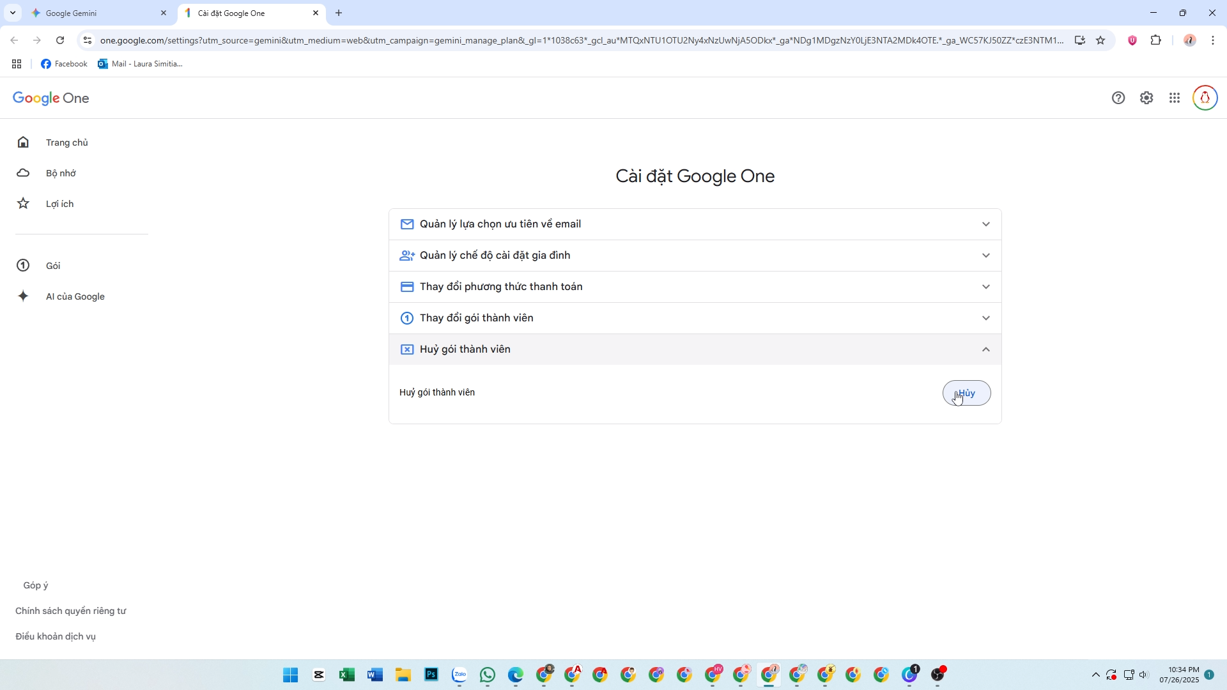Image resolution: width=1227 pixels, height=690 pixels.
Task: Open Google One help icon
Action: pyautogui.click(x=1118, y=98)
